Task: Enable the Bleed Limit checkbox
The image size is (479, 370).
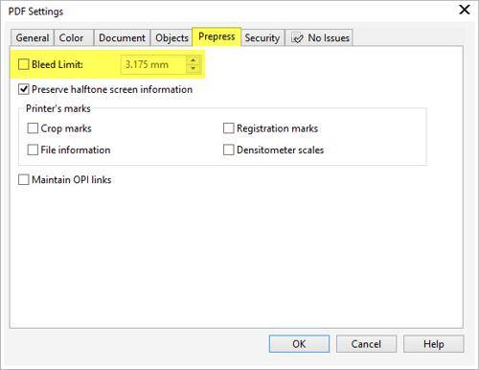Action: point(24,64)
